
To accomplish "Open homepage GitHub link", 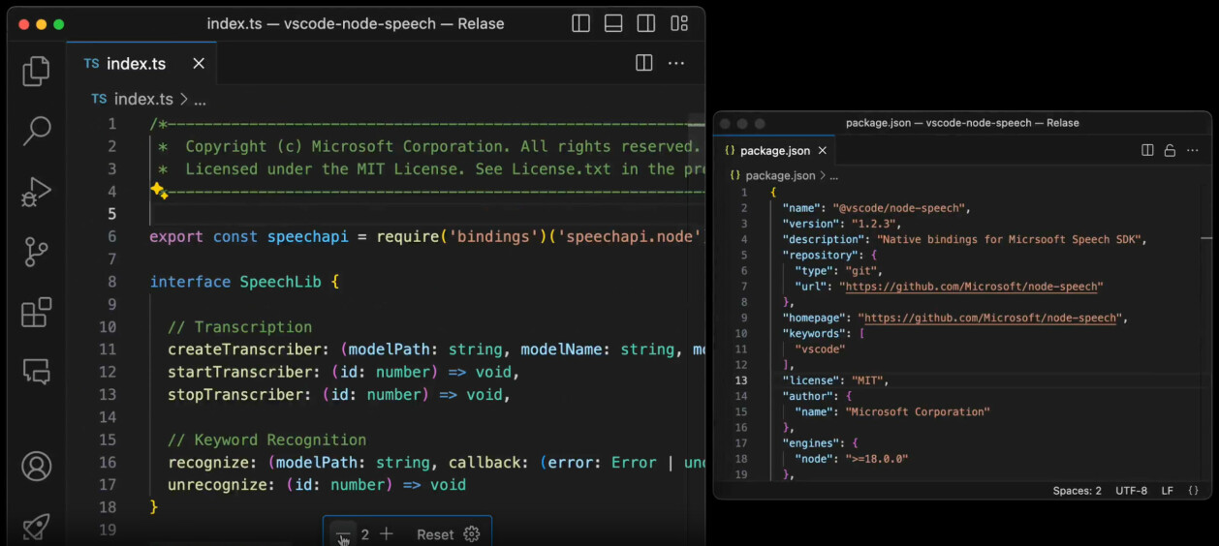I will tap(989, 318).
